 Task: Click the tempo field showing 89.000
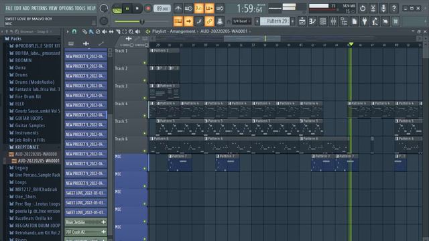tap(162, 9)
